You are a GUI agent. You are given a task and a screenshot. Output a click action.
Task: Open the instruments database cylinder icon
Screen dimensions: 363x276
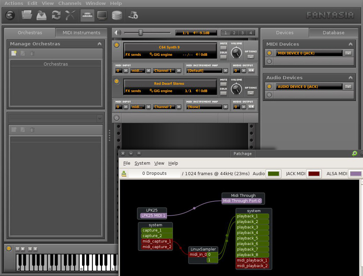click(x=117, y=15)
